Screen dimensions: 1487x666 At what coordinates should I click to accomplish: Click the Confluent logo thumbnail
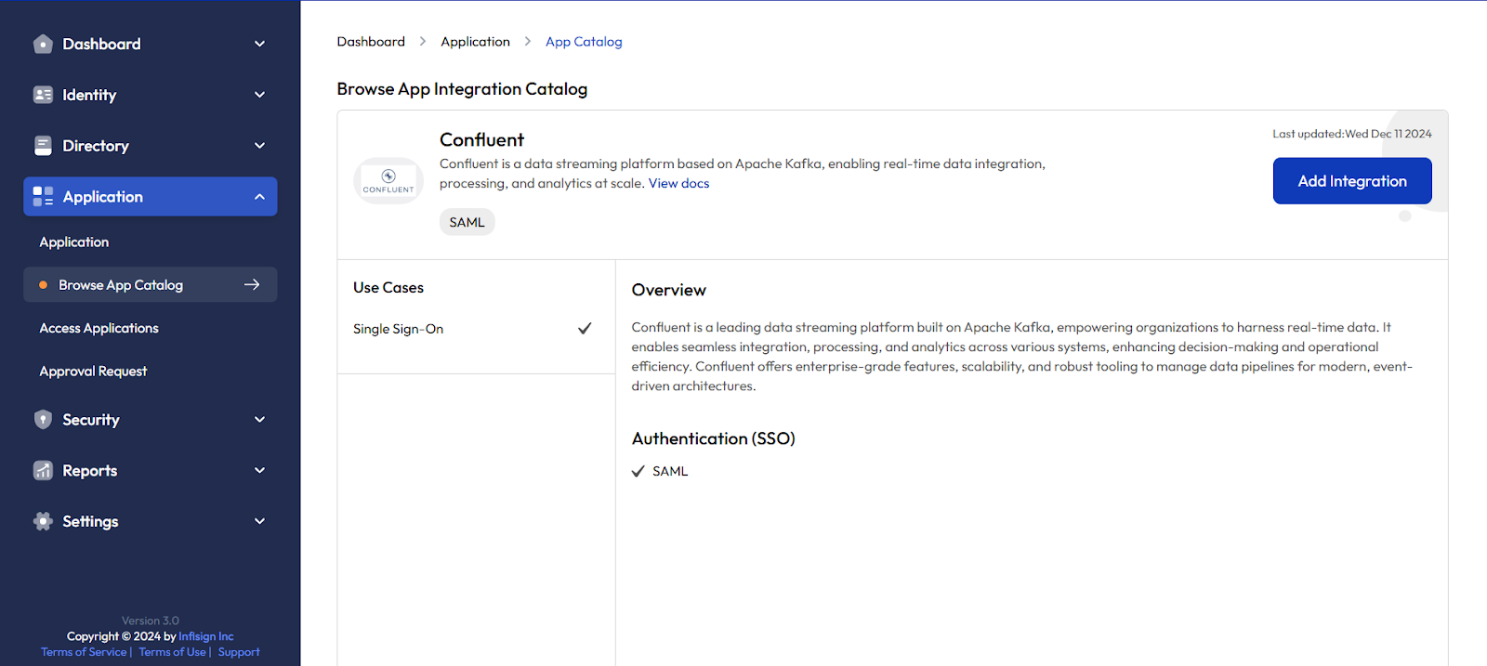(x=388, y=180)
